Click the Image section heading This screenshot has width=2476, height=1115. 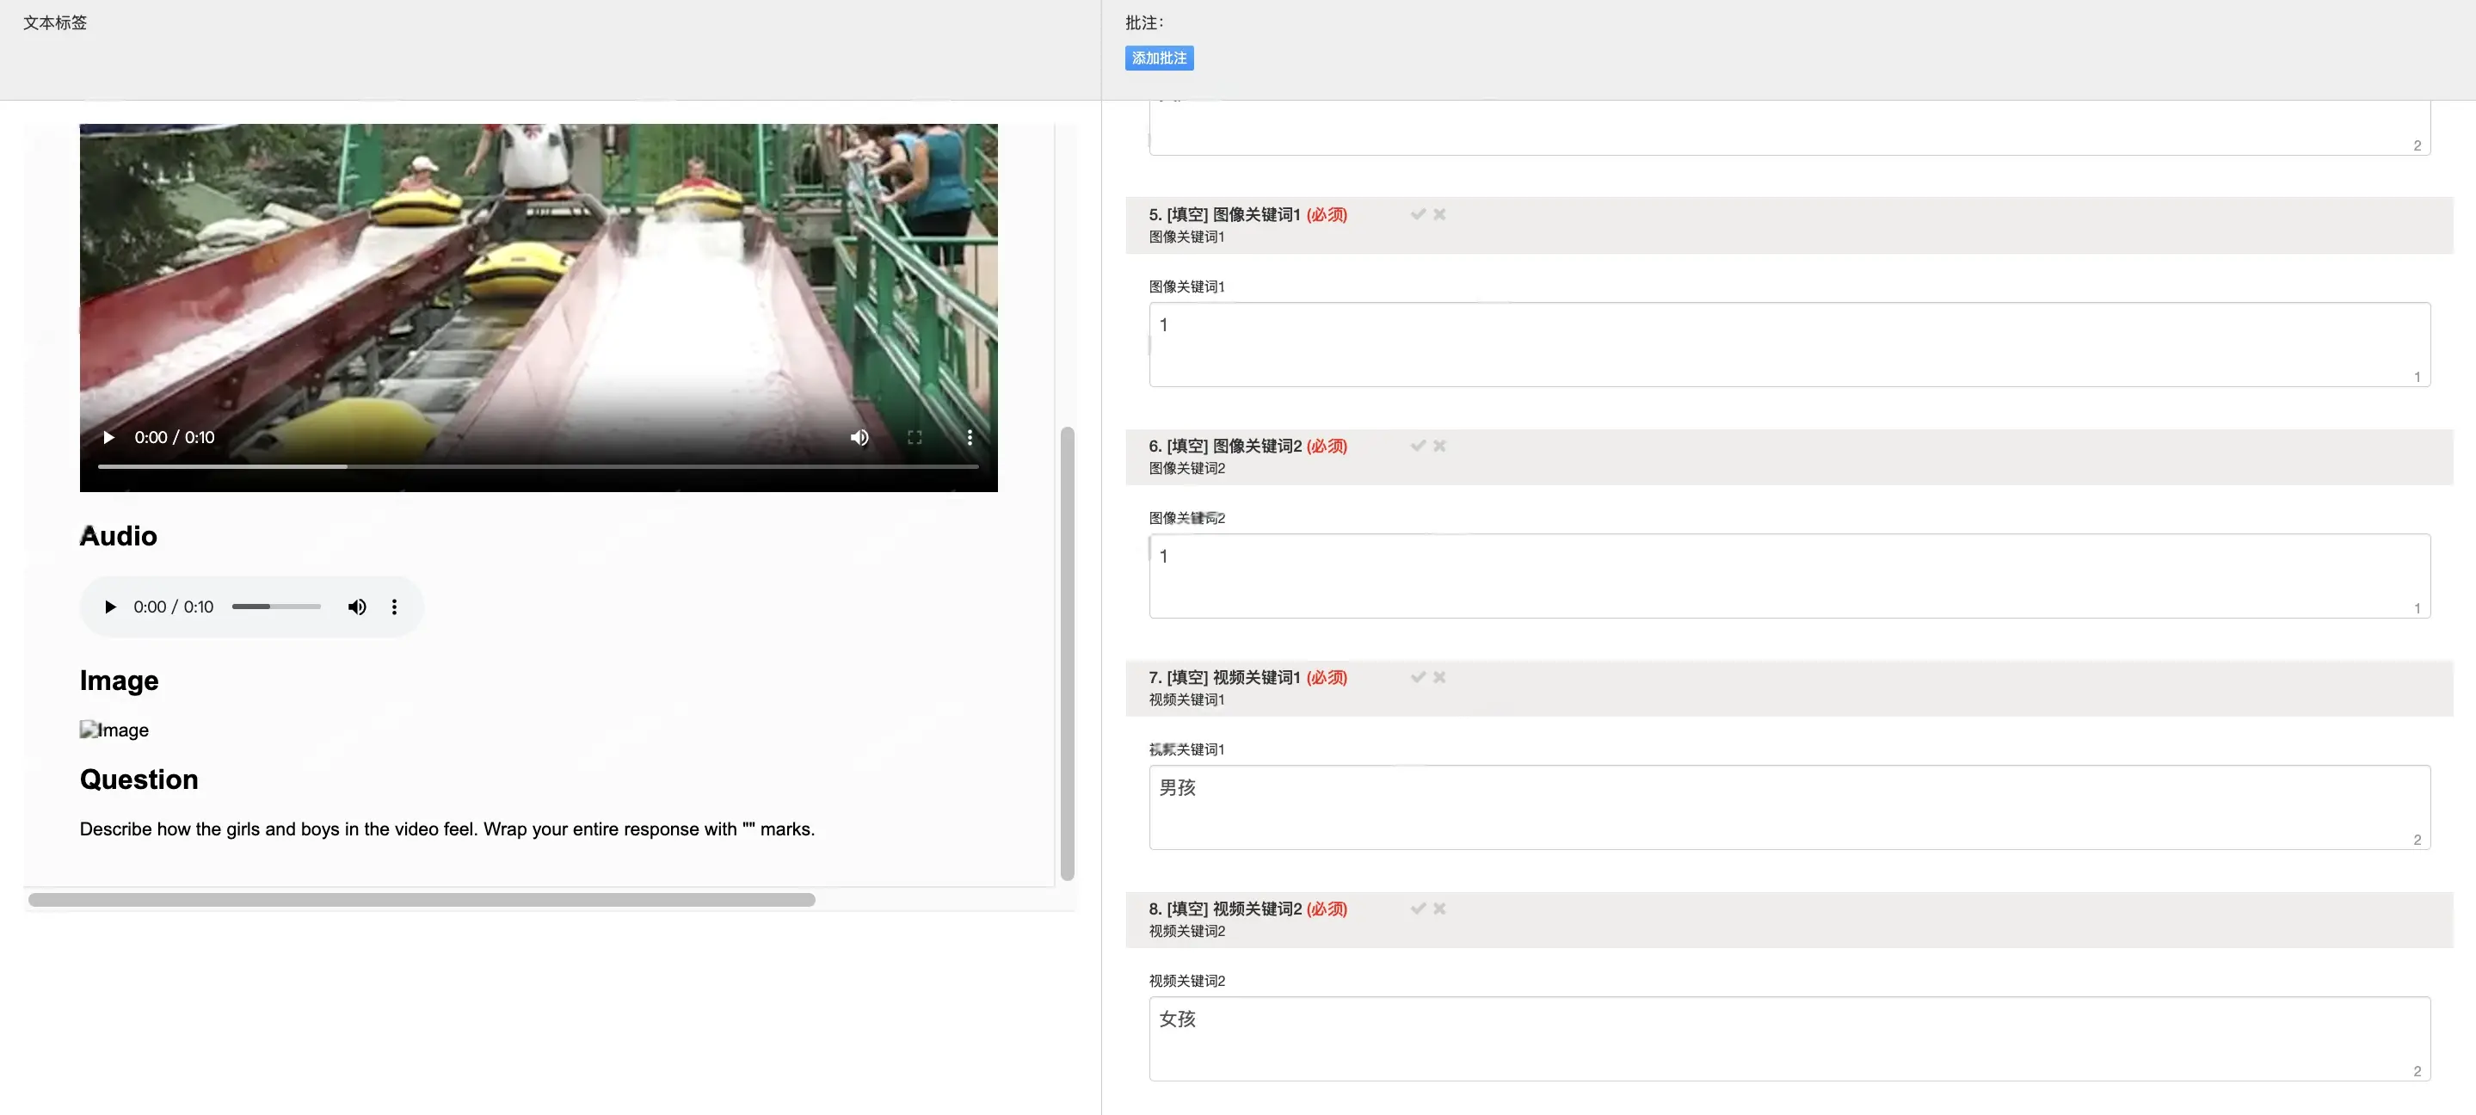pos(120,681)
